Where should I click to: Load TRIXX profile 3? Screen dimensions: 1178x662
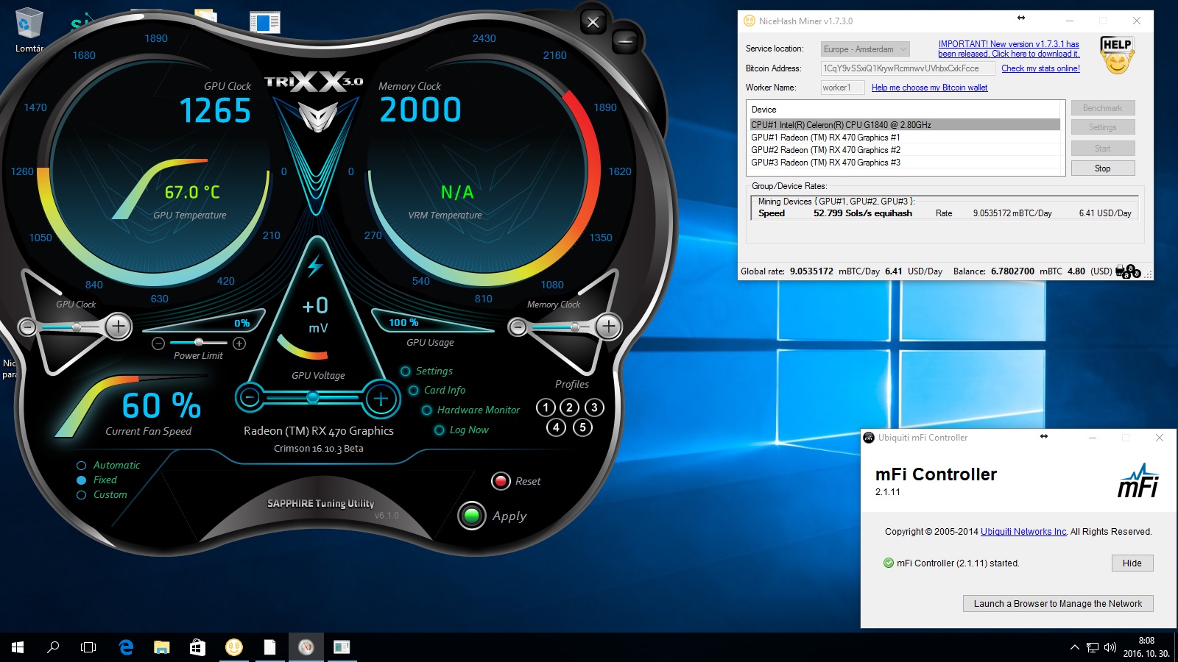[x=594, y=407]
